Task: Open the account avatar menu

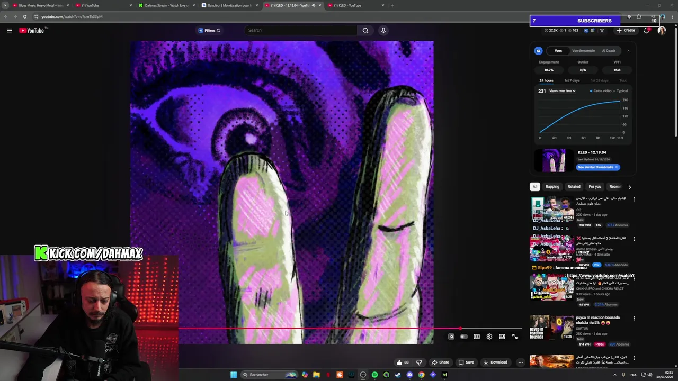Action: click(662, 30)
